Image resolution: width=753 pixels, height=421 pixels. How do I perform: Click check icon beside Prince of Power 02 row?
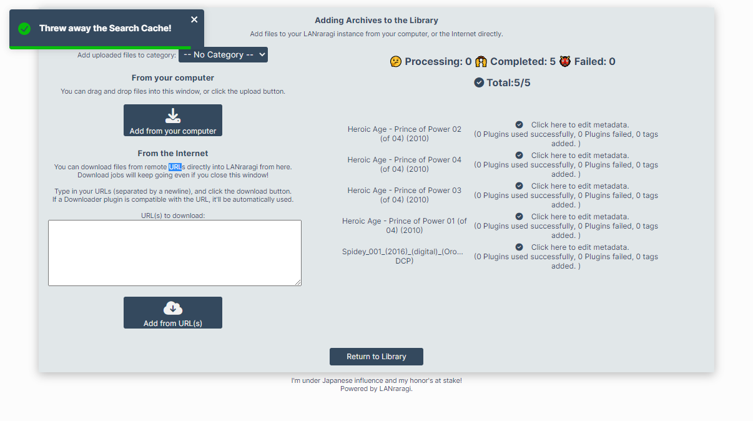coord(519,125)
